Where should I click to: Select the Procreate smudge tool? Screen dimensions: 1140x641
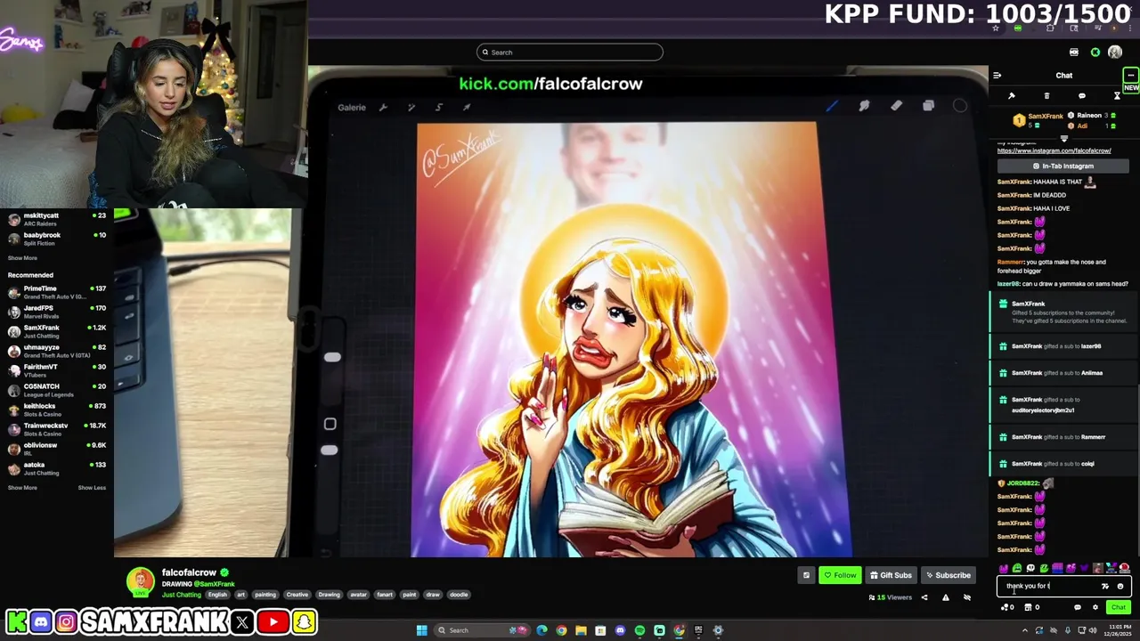tap(864, 107)
